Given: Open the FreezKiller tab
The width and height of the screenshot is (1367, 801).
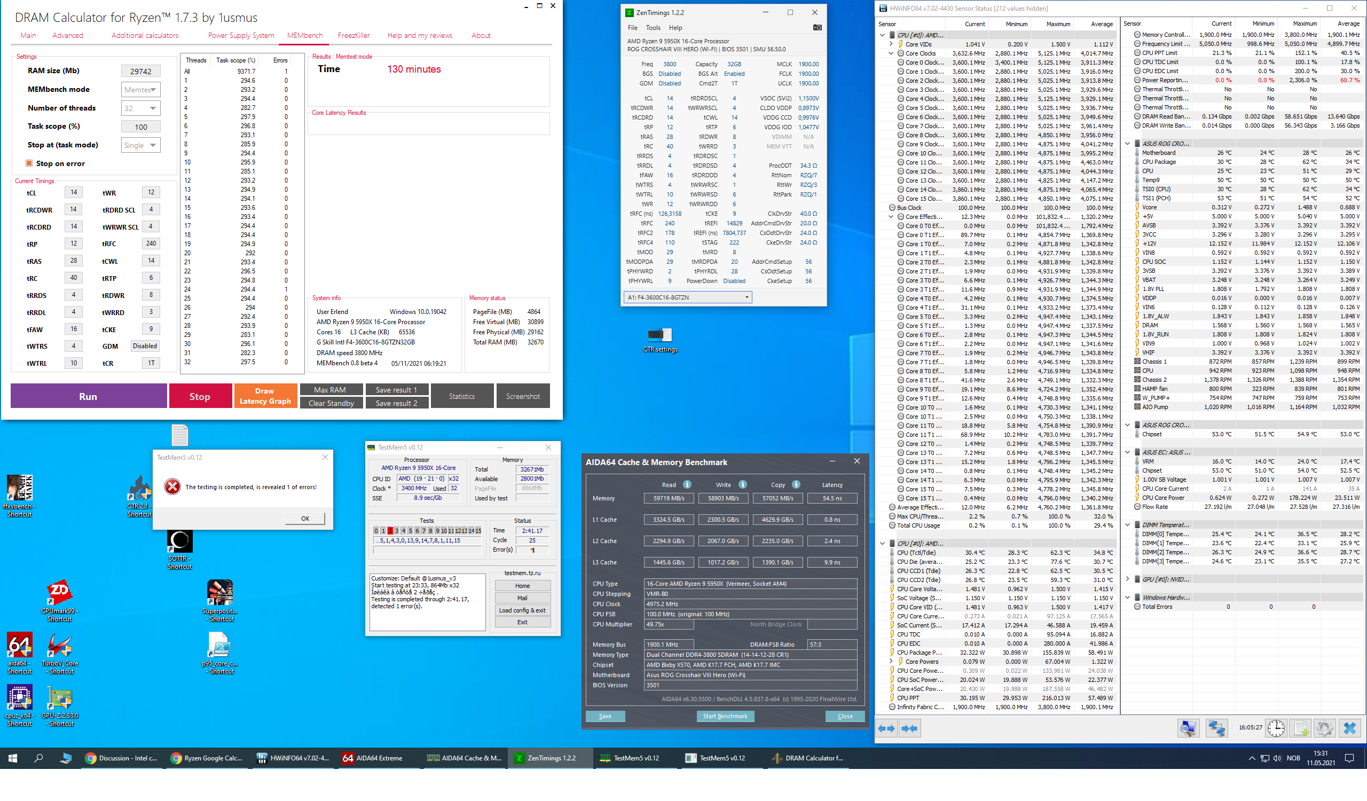Looking at the screenshot, I should (x=353, y=35).
